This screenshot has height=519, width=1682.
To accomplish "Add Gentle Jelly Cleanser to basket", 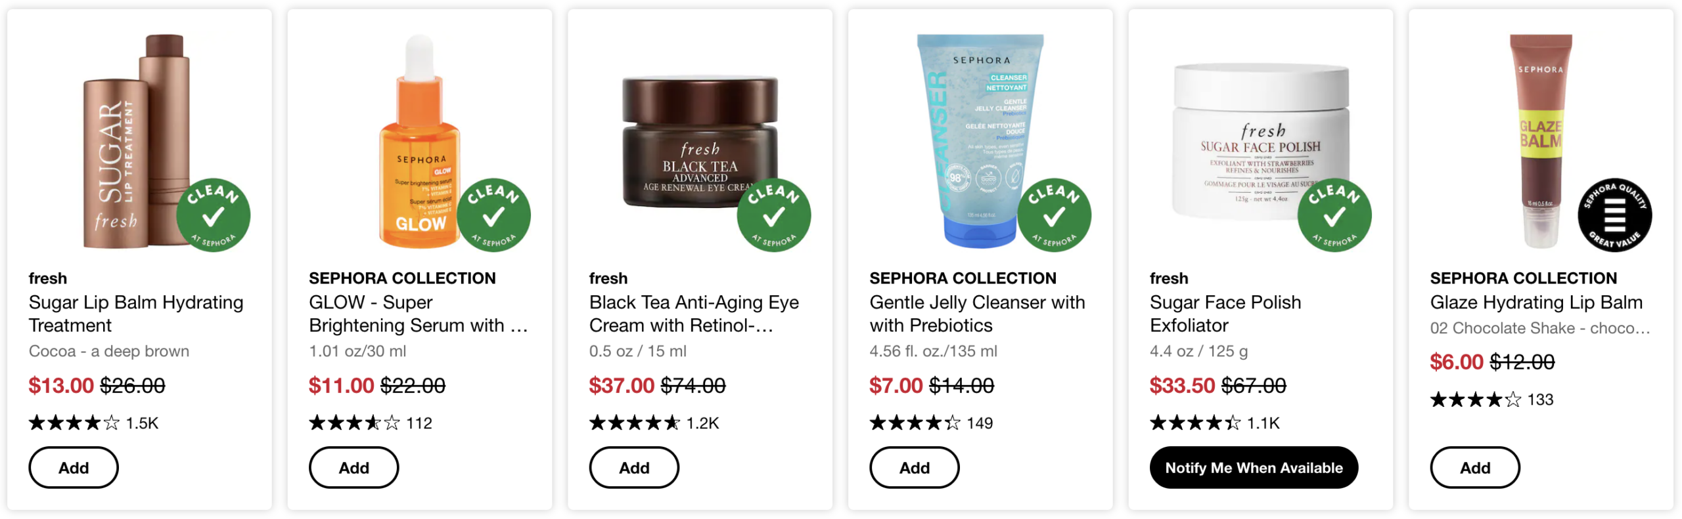I will (x=914, y=467).
